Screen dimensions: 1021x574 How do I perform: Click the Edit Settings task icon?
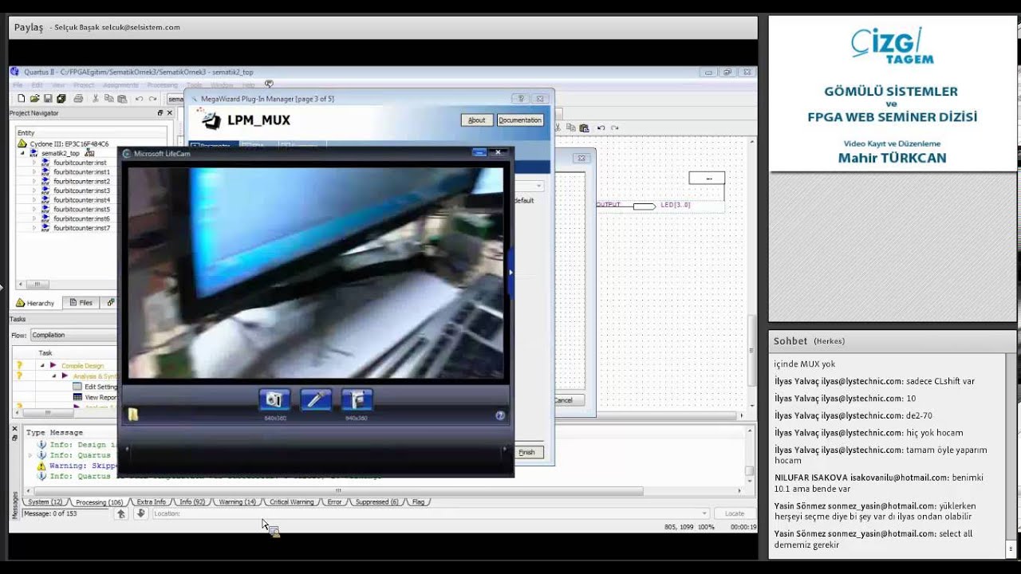click(x=78, y=387)
